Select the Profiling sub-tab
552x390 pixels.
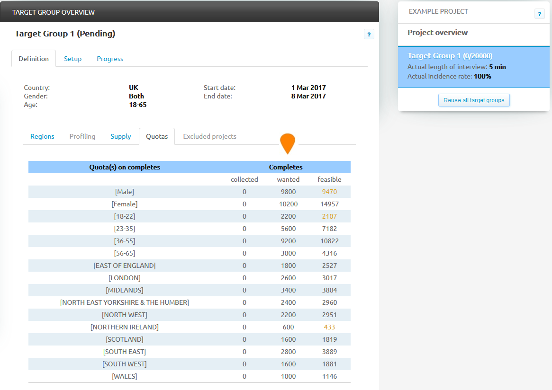(x=82, y=136)
